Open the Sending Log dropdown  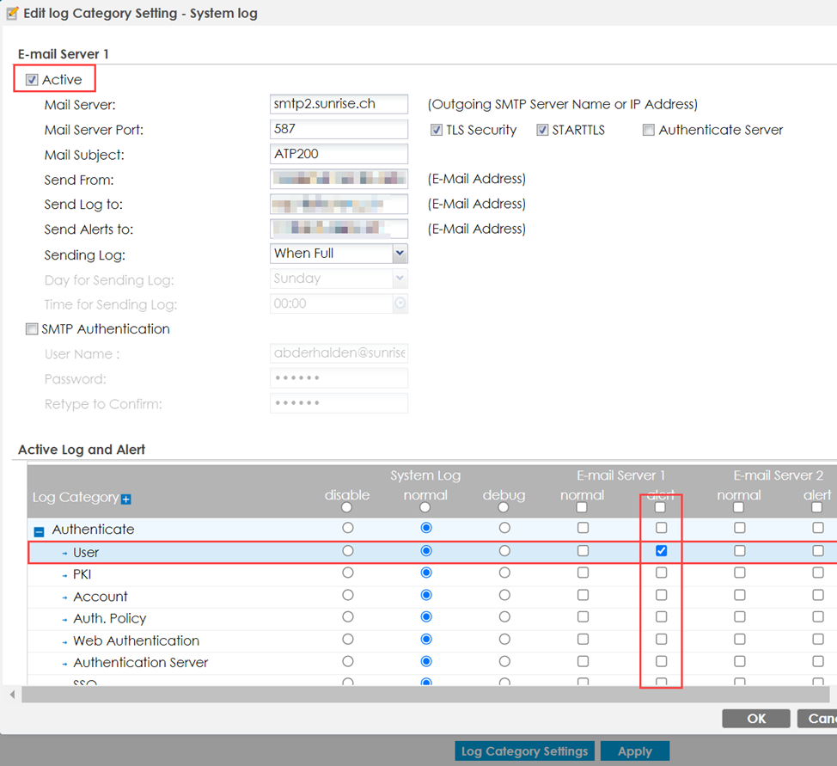(399, 254)
